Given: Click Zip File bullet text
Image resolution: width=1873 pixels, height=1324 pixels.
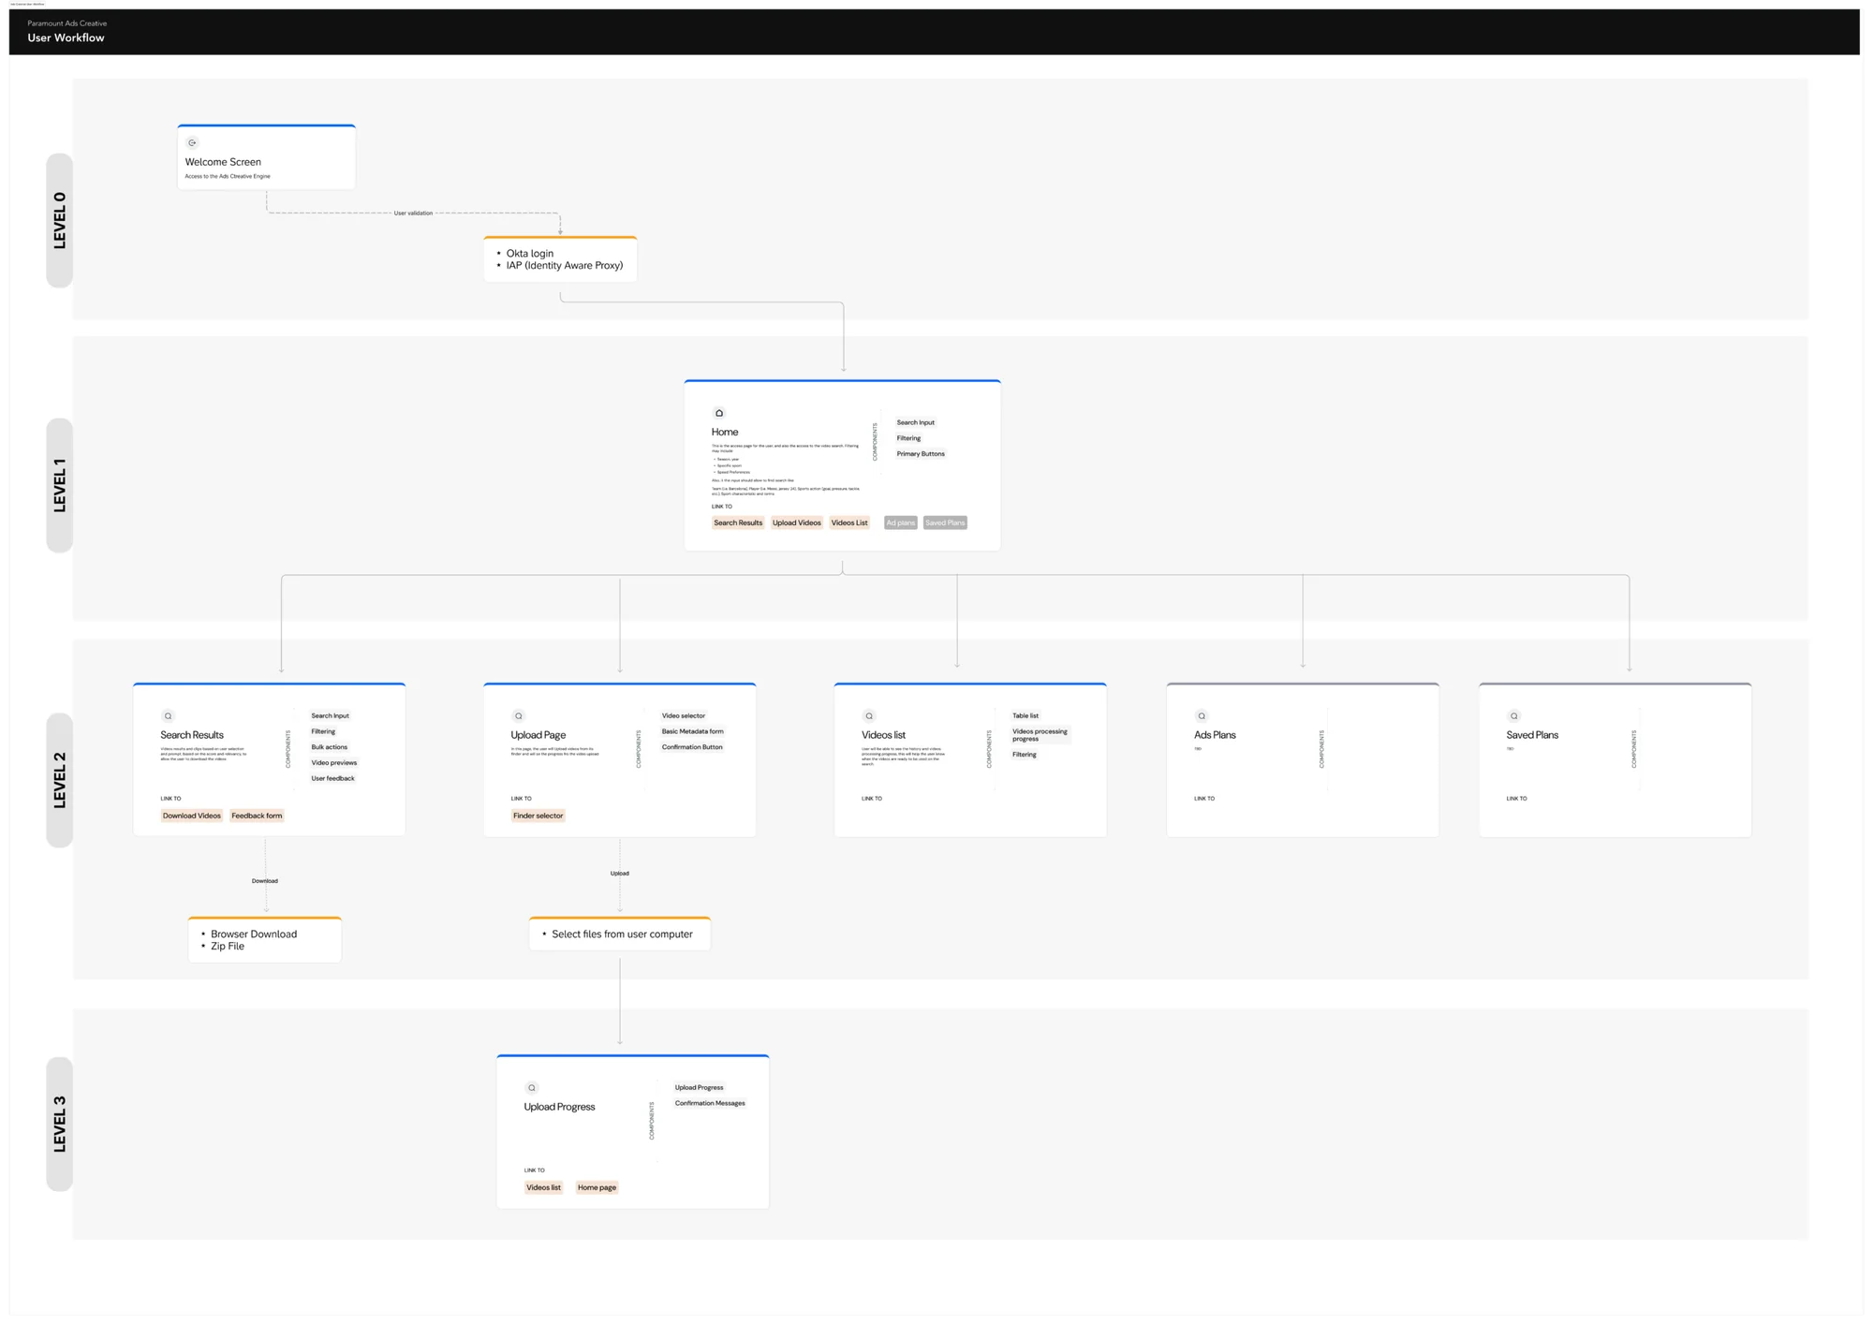Looking at the screenshot, I should tap(228, 947).
